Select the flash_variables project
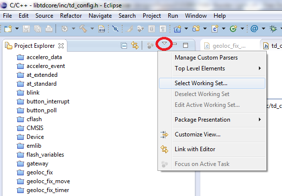Screen dimensions: 282x196 pyautogui.click(x=40, y=155)
